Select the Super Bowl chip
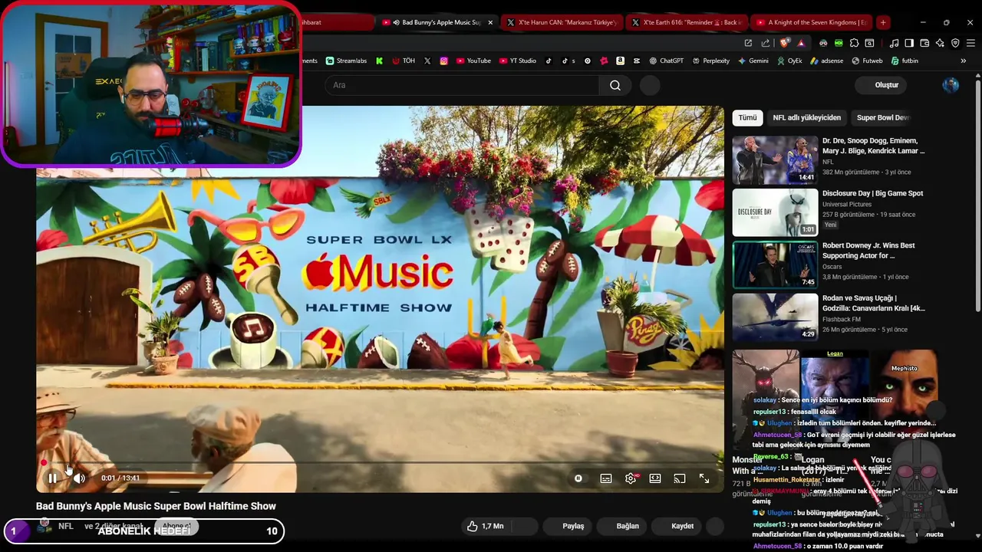This screenshot has height=552, width=982. [x=882, y=117]
